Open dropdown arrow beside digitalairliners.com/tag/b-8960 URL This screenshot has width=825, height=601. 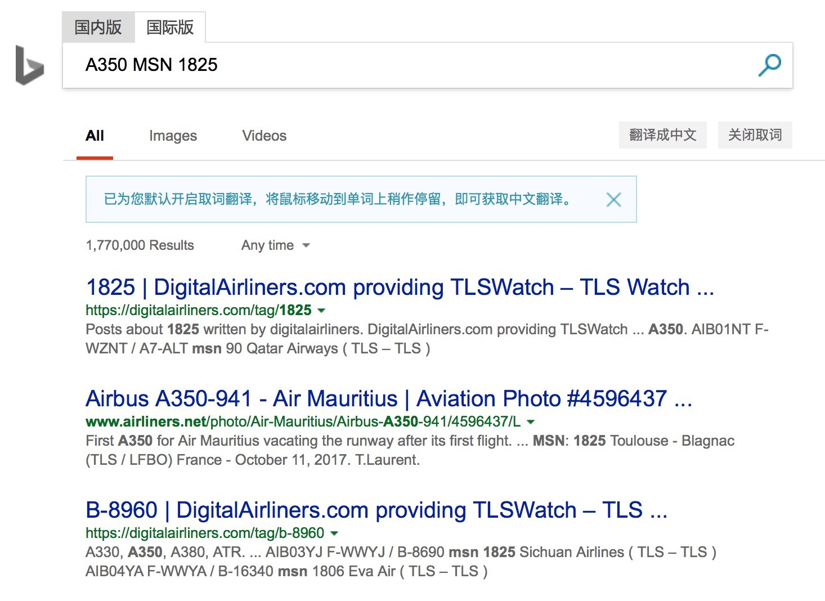pyautogui.click(x=334, y=533)
